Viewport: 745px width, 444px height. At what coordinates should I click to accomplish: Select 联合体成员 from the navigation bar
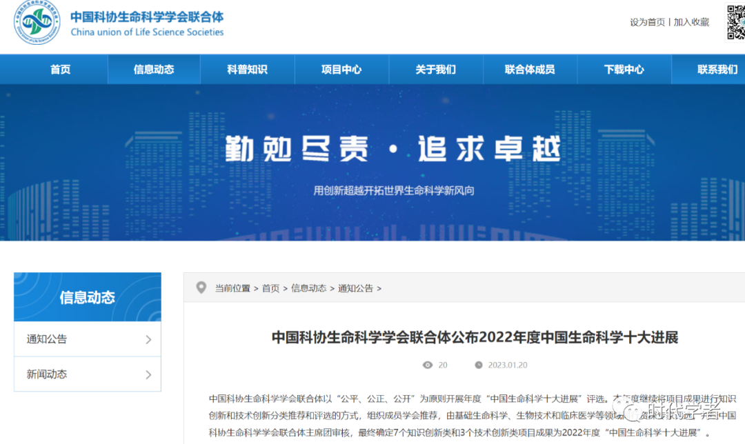pos(530,69)
